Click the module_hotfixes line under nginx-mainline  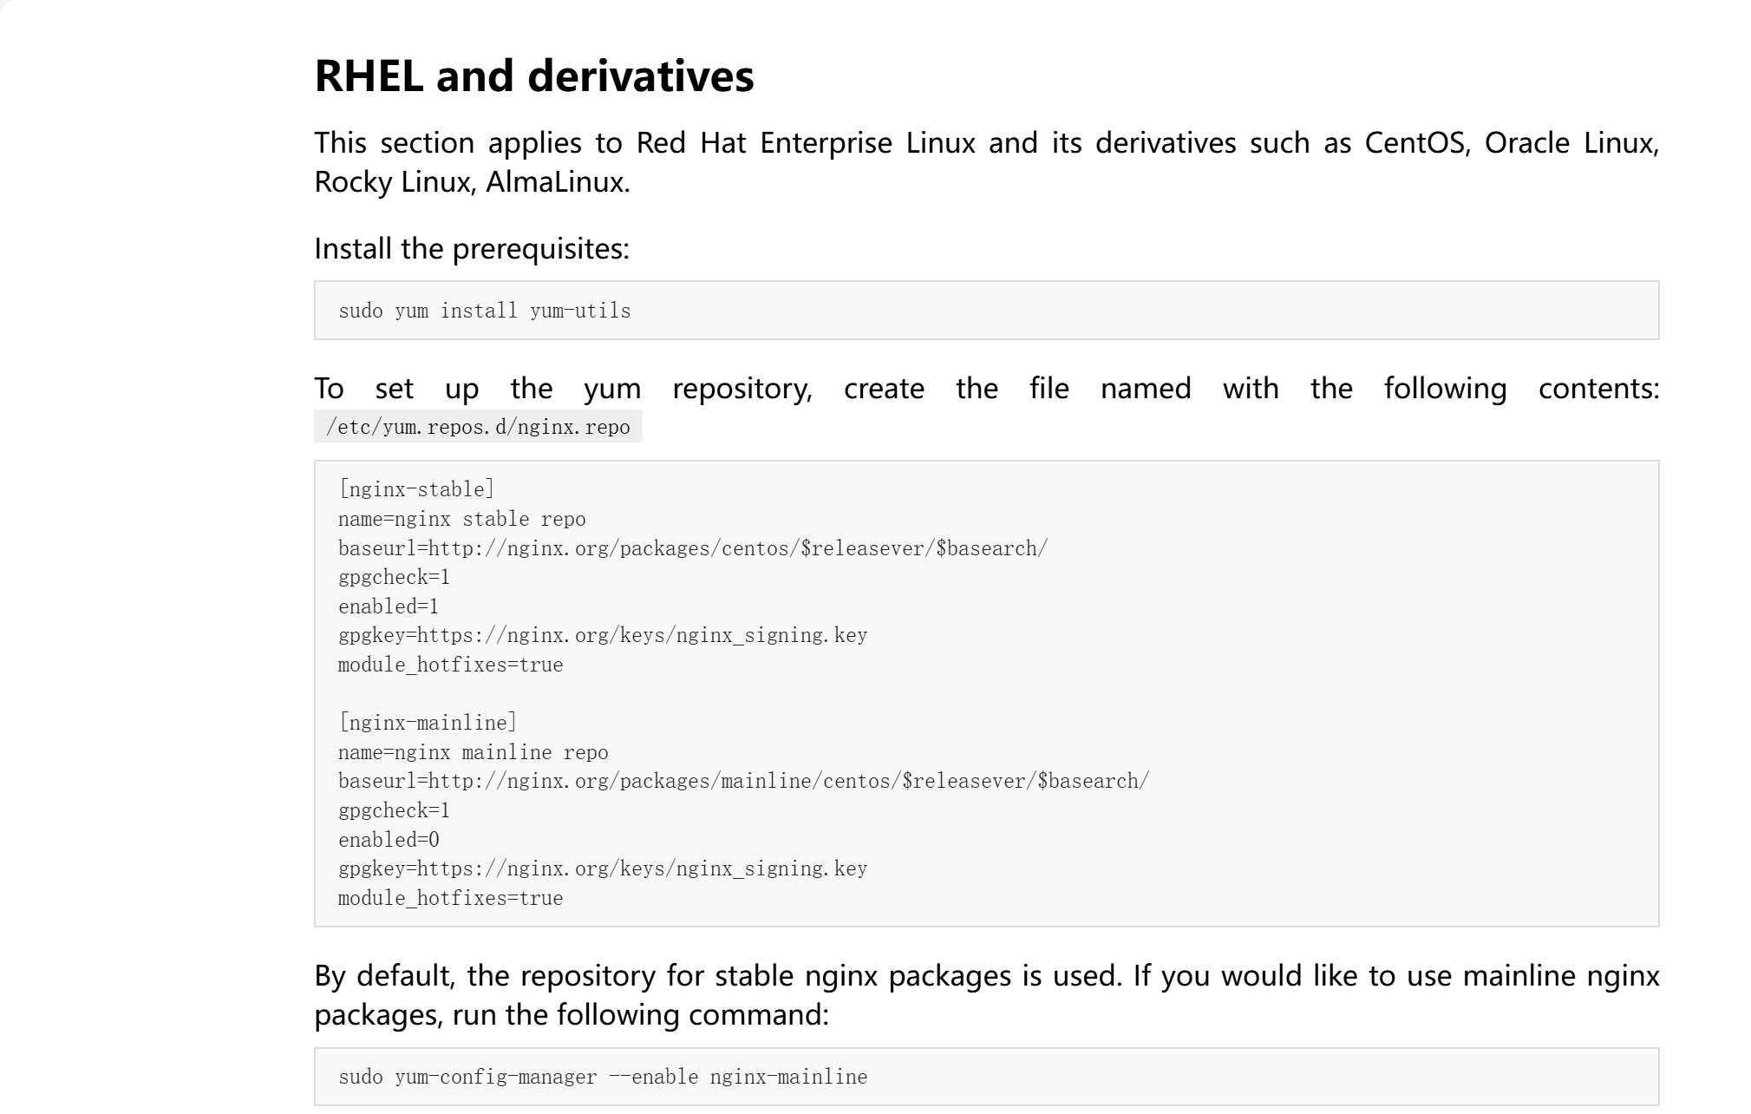[x=450, y=898]
